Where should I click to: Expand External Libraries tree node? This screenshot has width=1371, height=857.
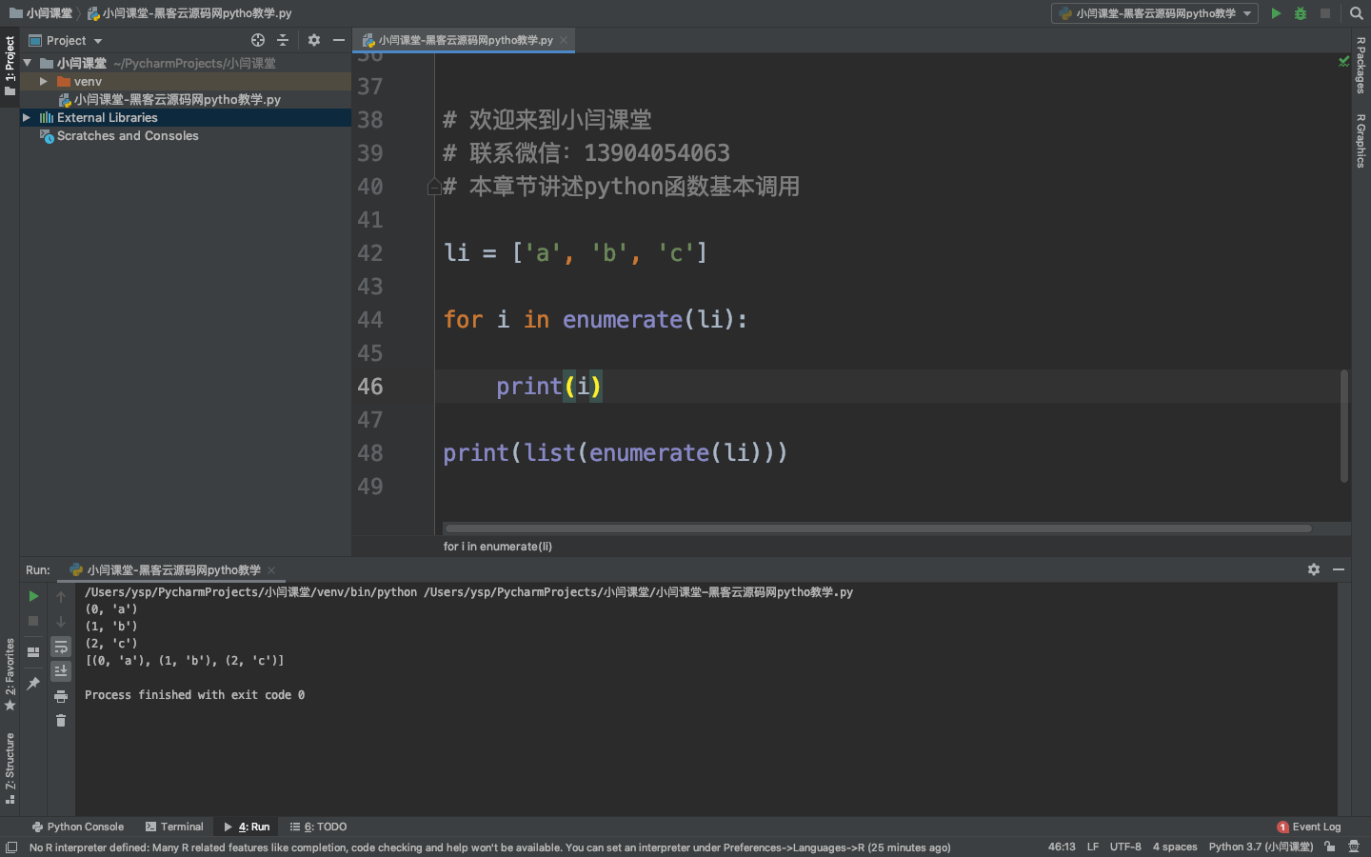pos(27,118)
